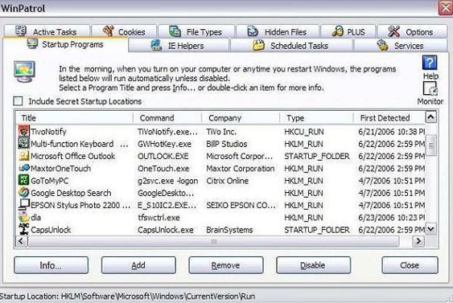Select the EPSON Stylus Photo 2200 title
Image resolution: width=453 pixels, height=303 pixels.
[x=80, y=205]
